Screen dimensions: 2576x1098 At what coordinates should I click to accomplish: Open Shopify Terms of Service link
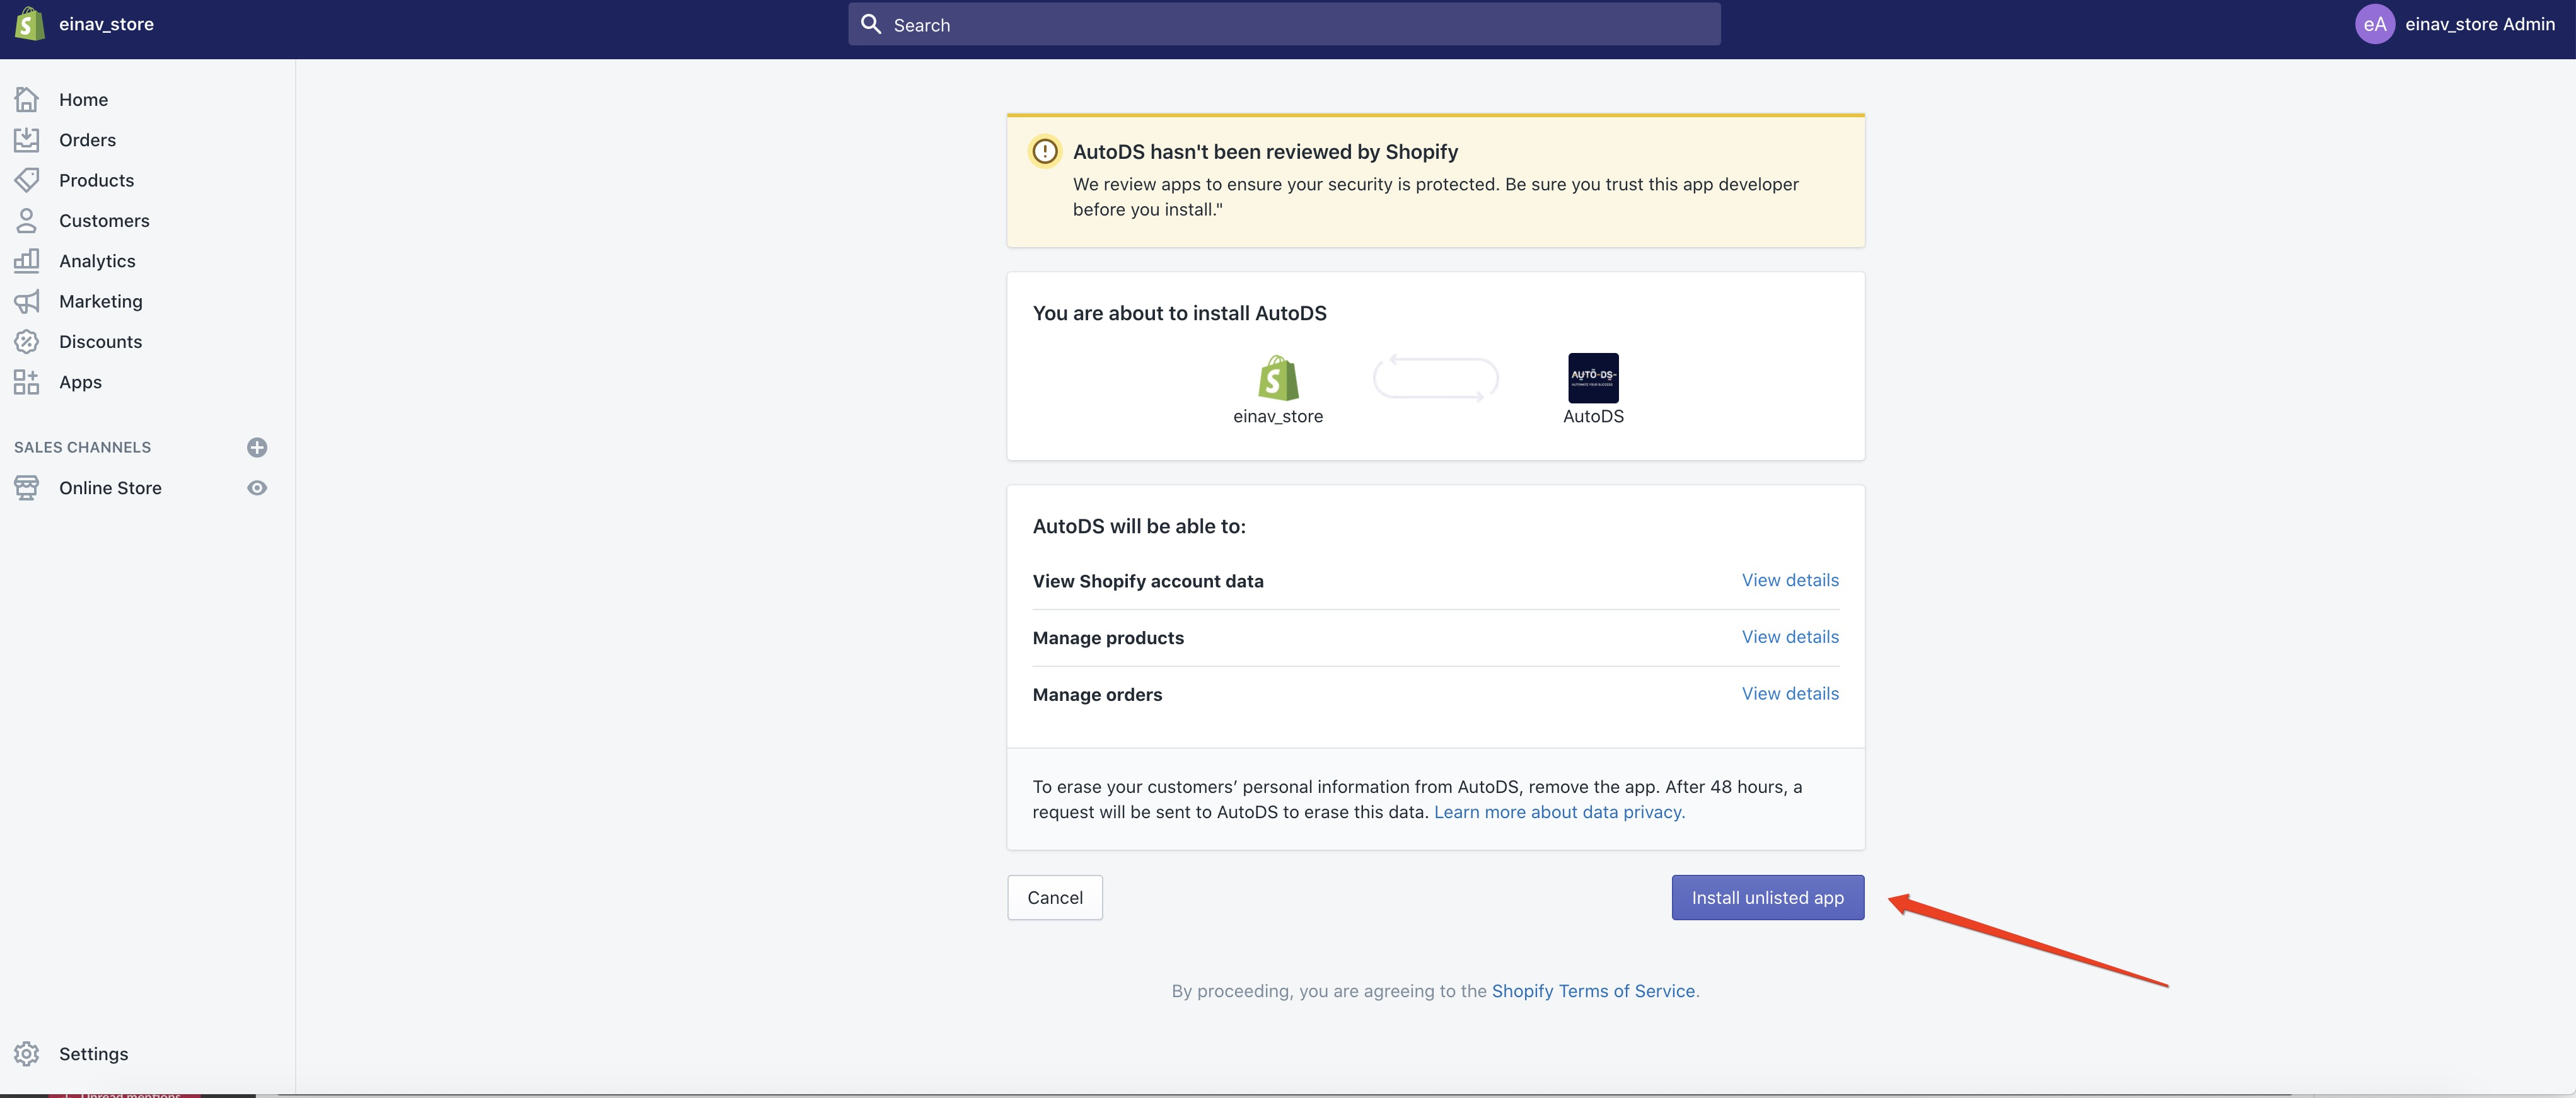[x=1593, y=991]
